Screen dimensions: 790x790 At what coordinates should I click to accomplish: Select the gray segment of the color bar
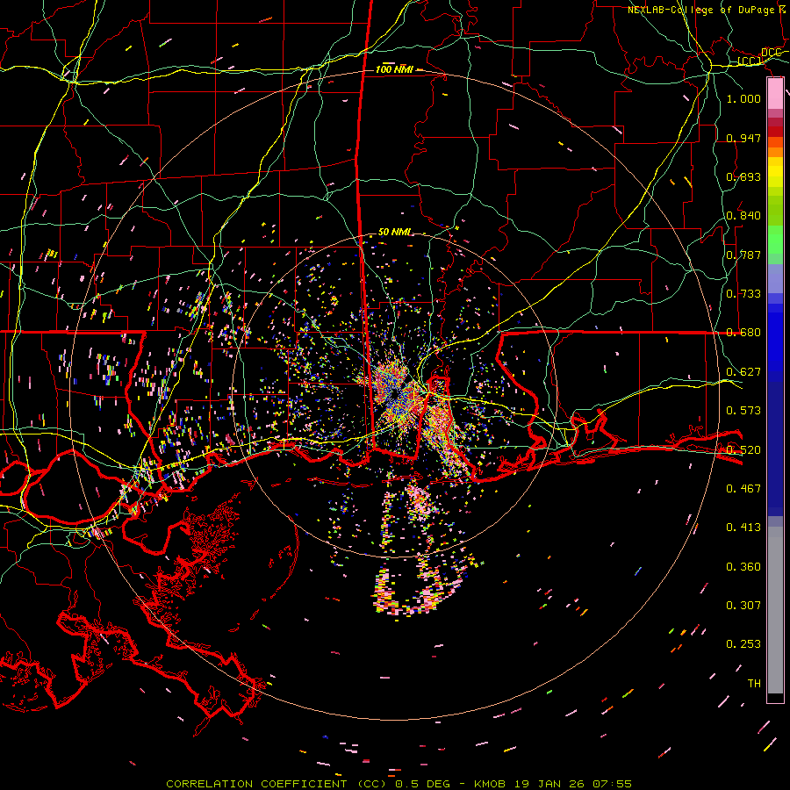click(775, 609)
